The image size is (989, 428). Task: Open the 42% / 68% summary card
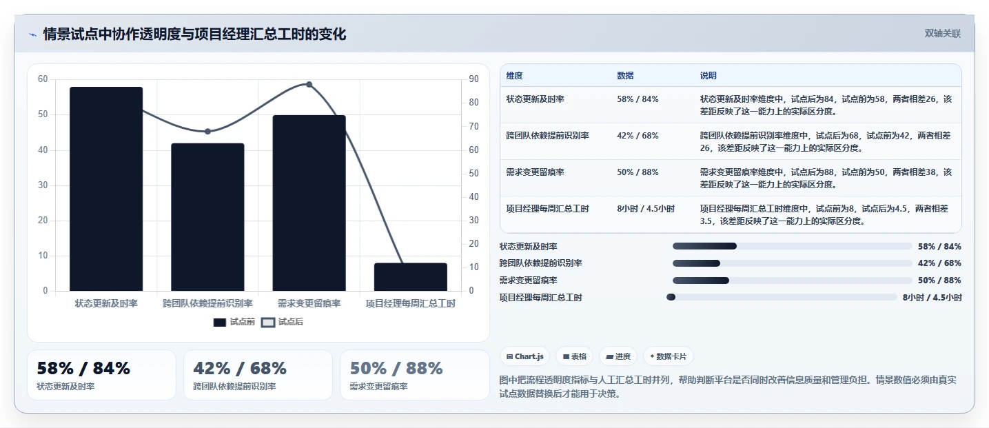click(x=258, y=375)
